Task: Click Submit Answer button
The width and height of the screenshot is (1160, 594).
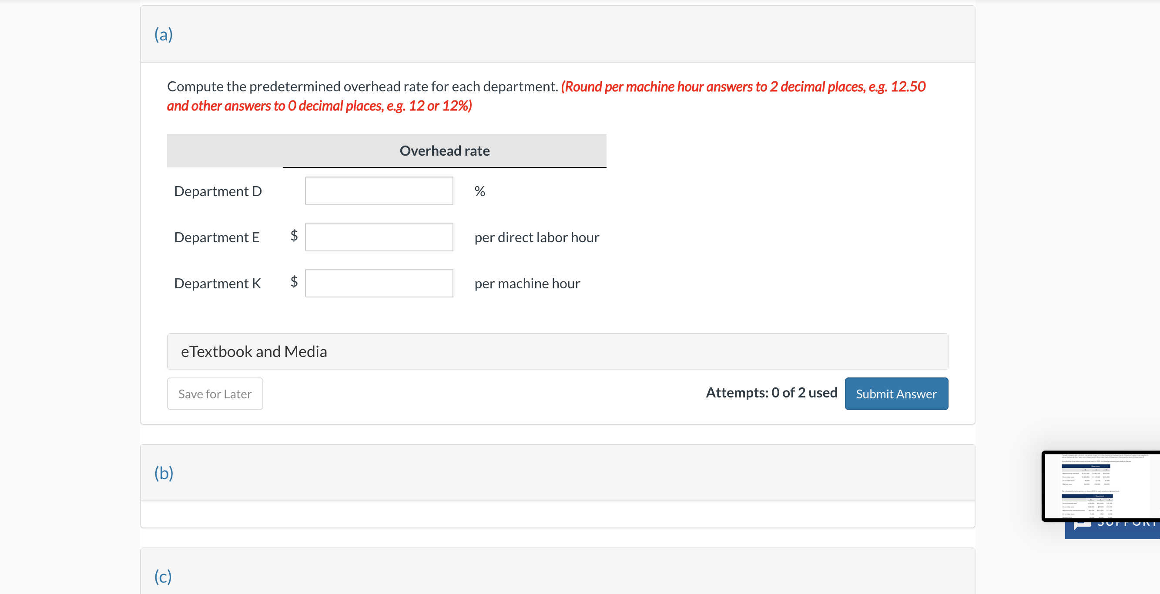Action: click(897, 393)
